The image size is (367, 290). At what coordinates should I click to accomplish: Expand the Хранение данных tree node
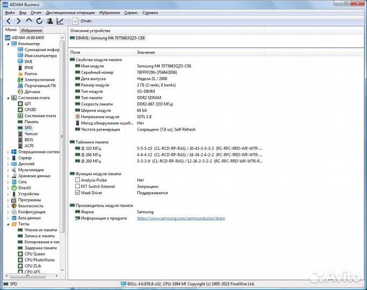click(x=8, y=176)
